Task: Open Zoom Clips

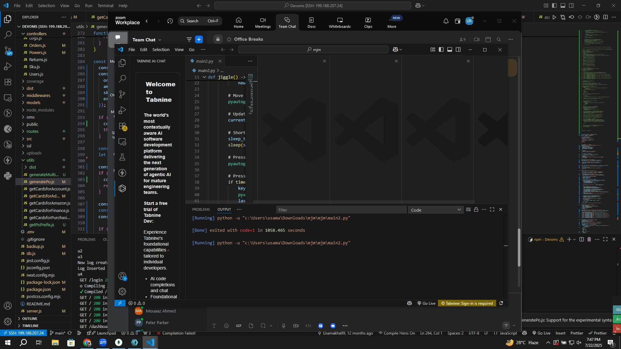Action: pyautogui.click(x=368, y=23)
